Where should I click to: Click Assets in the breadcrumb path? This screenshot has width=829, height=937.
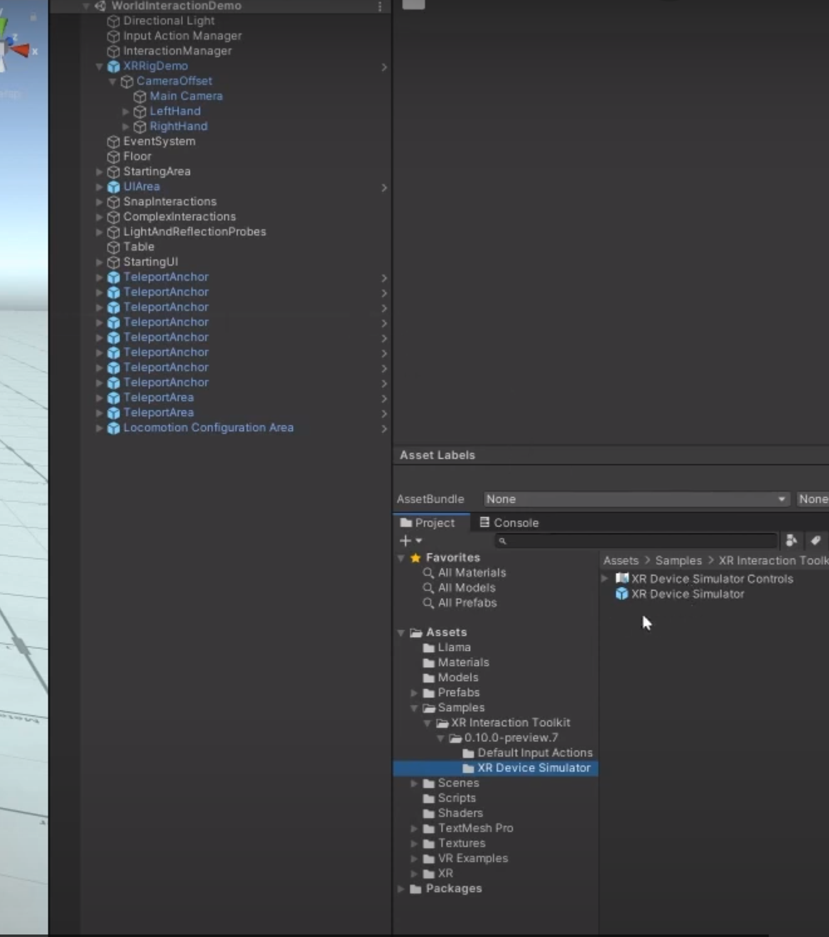click(x=620, y=560)
